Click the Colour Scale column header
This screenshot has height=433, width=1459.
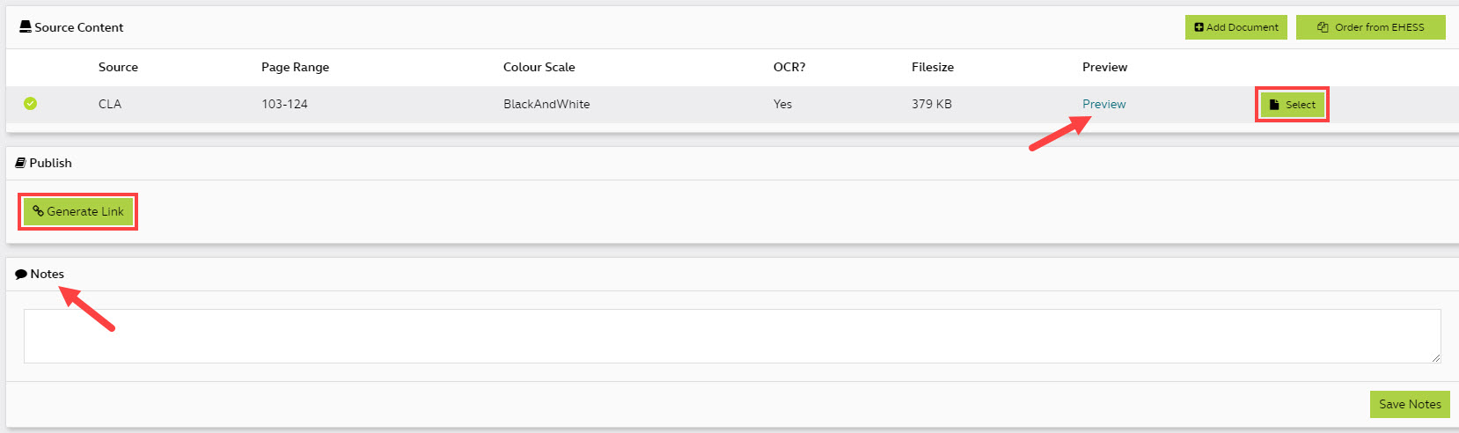pyautogui.click(x=539, y=67)
